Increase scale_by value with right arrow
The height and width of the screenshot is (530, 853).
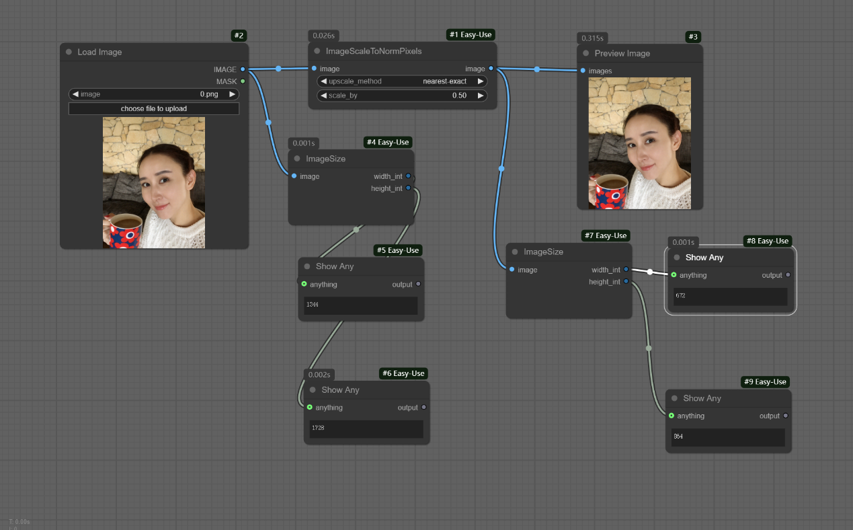tap(480, 96)
